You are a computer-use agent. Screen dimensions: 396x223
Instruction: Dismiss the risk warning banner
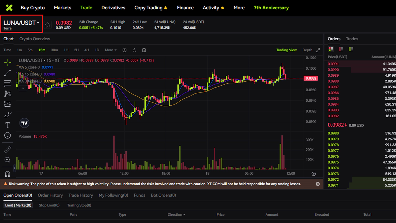click(x=318, y=184)
